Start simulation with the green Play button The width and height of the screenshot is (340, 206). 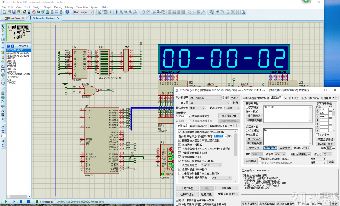tap(6, 202)
